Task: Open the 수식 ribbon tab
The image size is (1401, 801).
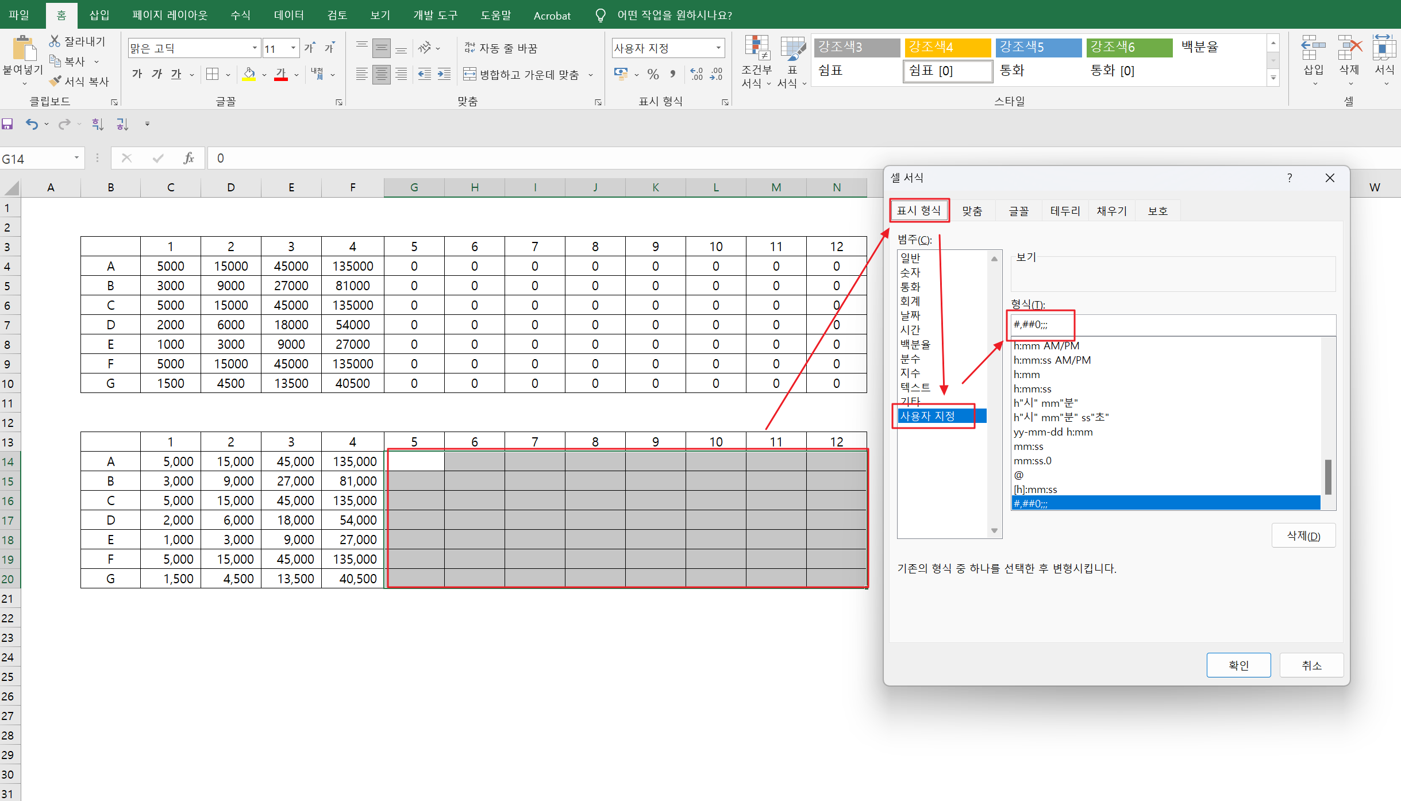Action: pyautogui.click(x=240, y=15)
